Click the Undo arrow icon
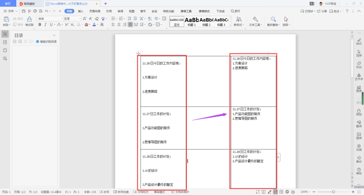The image size is (364, 195). point(46,11)
